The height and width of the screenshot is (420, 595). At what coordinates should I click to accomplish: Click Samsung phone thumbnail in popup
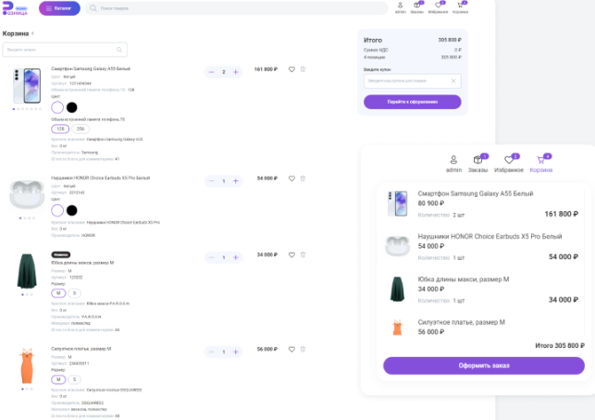tap(397, 204)
